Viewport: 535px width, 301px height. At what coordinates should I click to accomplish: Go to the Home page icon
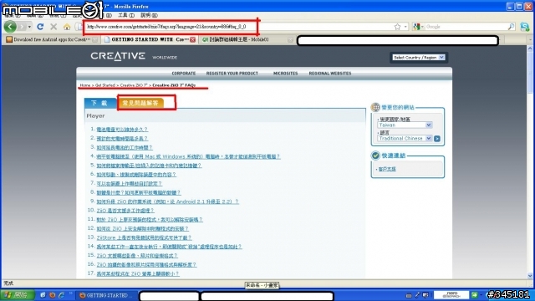67,26
